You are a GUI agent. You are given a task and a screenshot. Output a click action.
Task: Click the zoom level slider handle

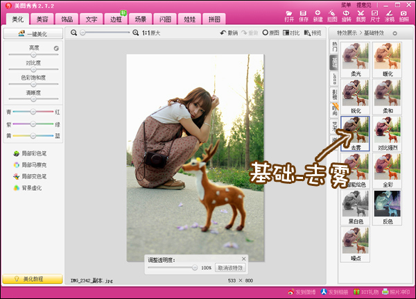point(83,33)
